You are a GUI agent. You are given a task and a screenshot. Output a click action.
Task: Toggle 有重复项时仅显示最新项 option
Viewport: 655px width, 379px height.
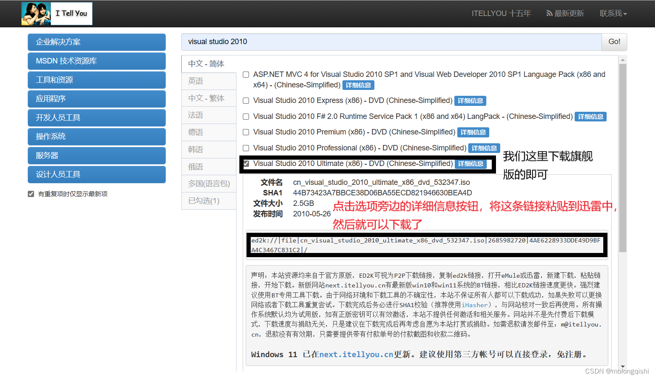(x=31, y=194)
